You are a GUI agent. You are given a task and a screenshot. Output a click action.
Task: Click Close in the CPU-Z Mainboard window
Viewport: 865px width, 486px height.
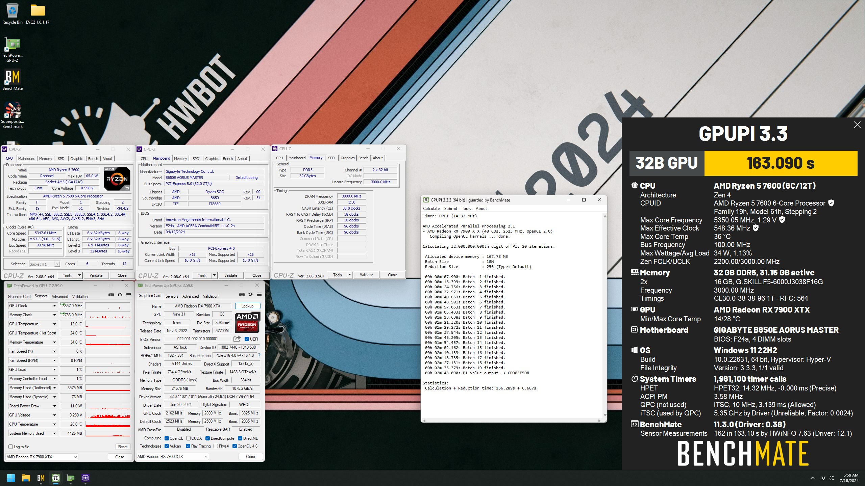coord(257,275)
